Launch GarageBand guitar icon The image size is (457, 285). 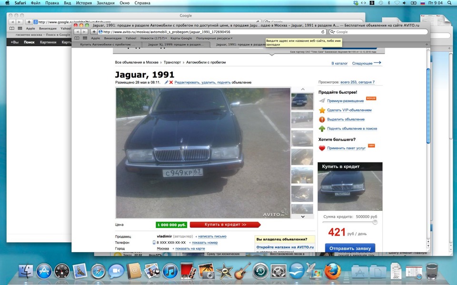242,271
